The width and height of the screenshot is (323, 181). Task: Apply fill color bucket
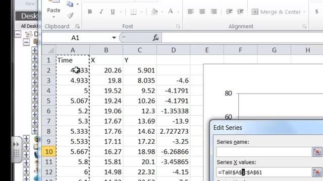click(154, 12)
